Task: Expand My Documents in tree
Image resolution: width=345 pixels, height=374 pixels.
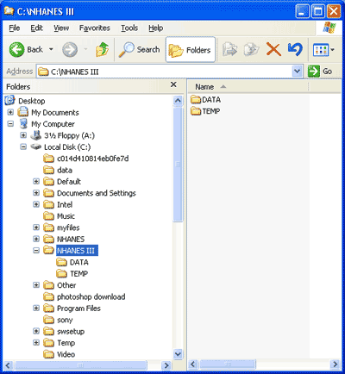Action: [x=10, y=112]
